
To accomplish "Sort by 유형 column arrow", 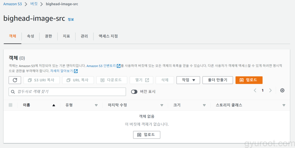I will [x=96, y=105].
